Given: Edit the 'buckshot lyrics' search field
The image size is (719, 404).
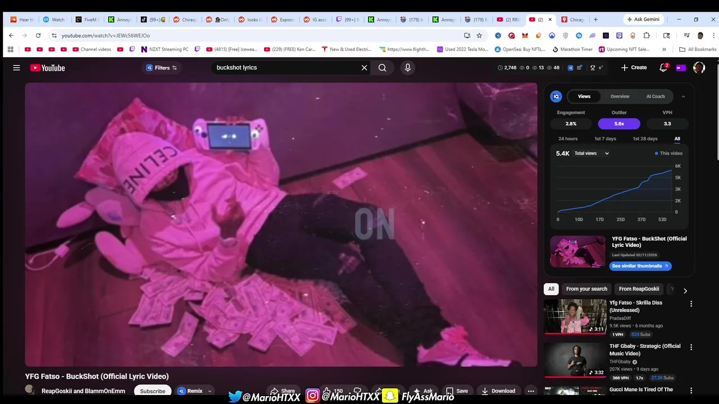Looking at the screenshot, I should (286, 67).
